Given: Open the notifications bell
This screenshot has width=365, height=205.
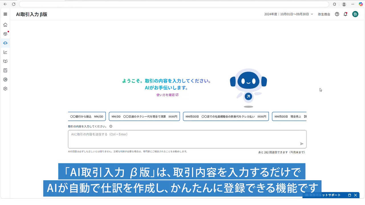Looking at the screenshot, I should pyautogui.click(x=345, y=14).
